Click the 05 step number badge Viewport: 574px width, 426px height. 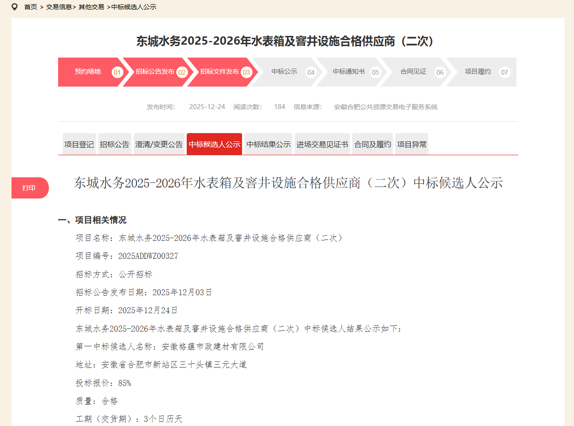pos(375,72)
